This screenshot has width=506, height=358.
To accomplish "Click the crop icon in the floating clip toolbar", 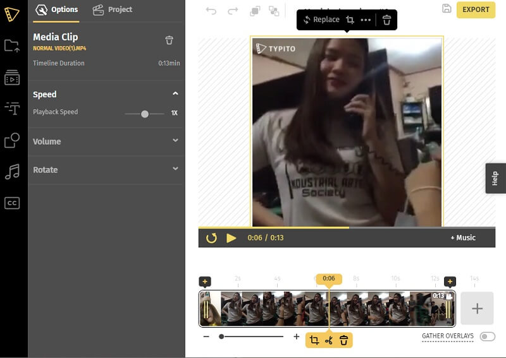I will 350,20.
